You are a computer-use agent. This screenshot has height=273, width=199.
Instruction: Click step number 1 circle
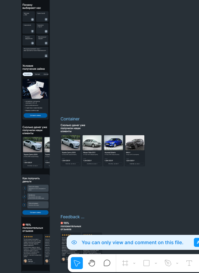point(24,188)
